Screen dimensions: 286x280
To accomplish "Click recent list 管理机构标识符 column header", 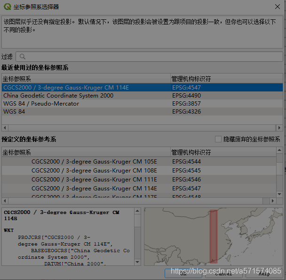I will (x=227, y=79).
